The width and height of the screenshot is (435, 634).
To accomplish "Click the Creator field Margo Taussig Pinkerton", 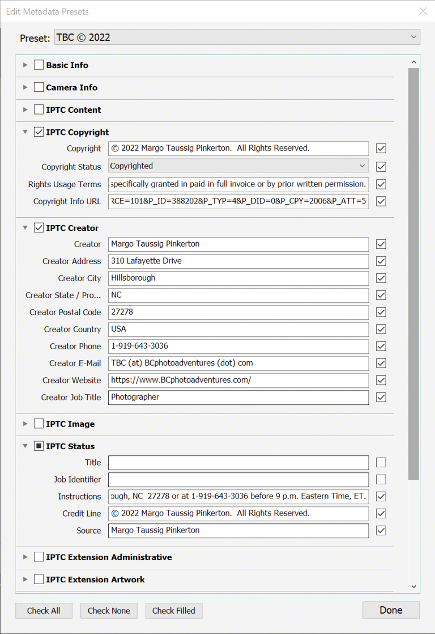I will coord(238,244).
